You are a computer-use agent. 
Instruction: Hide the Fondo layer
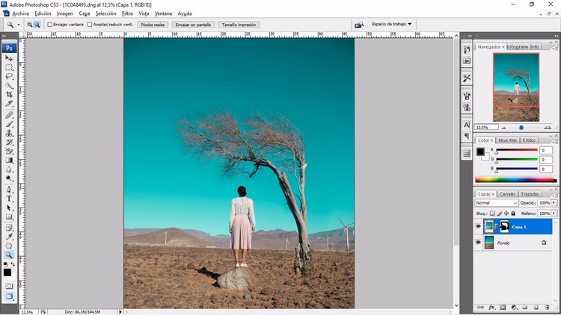(479, 243)
